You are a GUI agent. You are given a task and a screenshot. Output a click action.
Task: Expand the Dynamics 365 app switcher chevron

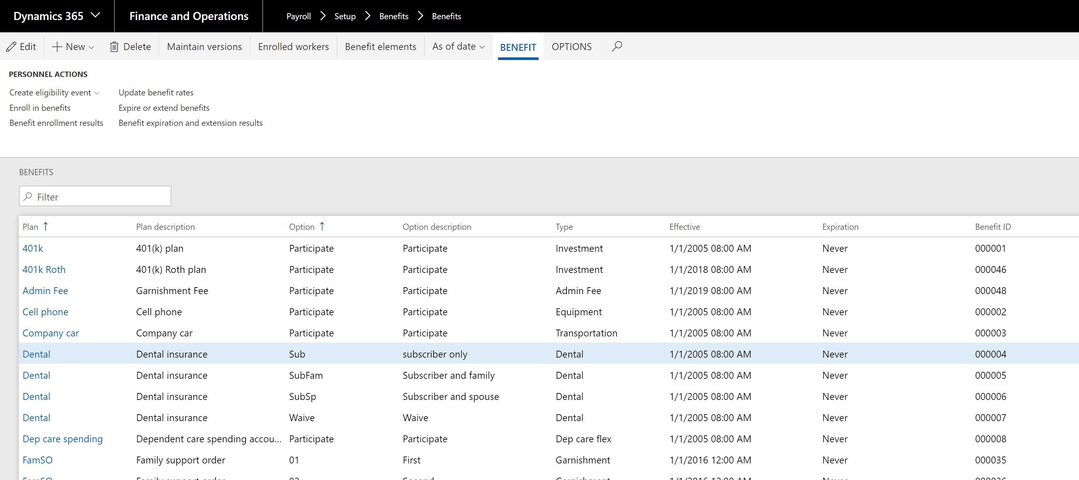[96, 15]
